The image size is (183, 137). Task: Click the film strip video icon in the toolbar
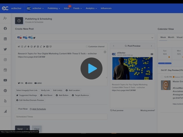point(47,47)
